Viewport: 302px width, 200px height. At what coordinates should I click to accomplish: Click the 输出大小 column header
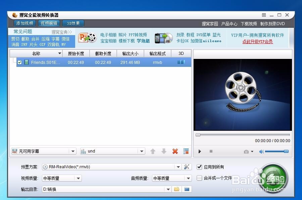coord(130,54)
